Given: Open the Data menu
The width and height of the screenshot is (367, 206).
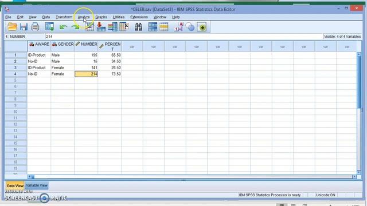Looking at the screenshot, I should coord(46,17).
